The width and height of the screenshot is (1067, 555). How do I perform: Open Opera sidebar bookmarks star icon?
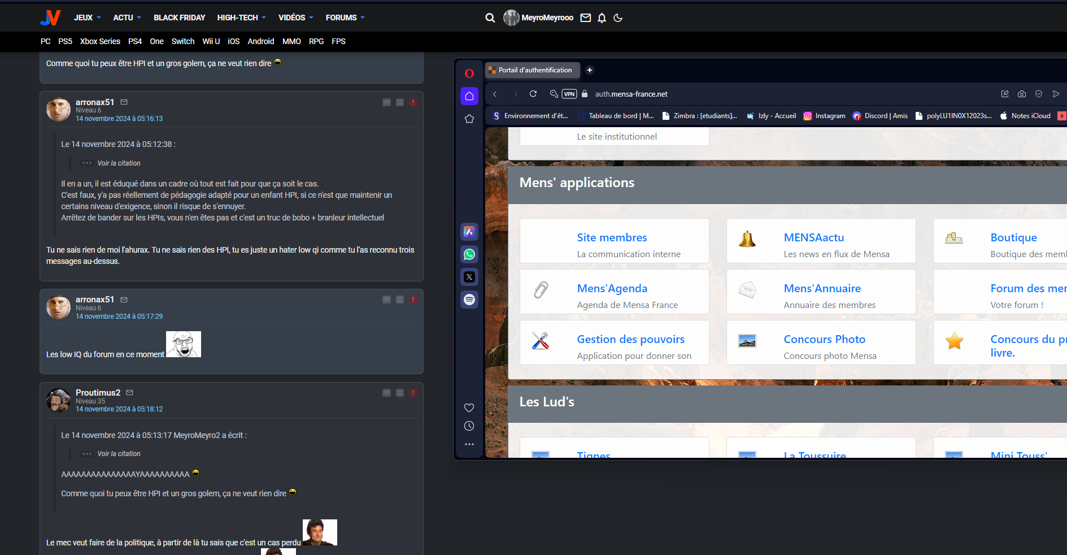coord(469,119)
